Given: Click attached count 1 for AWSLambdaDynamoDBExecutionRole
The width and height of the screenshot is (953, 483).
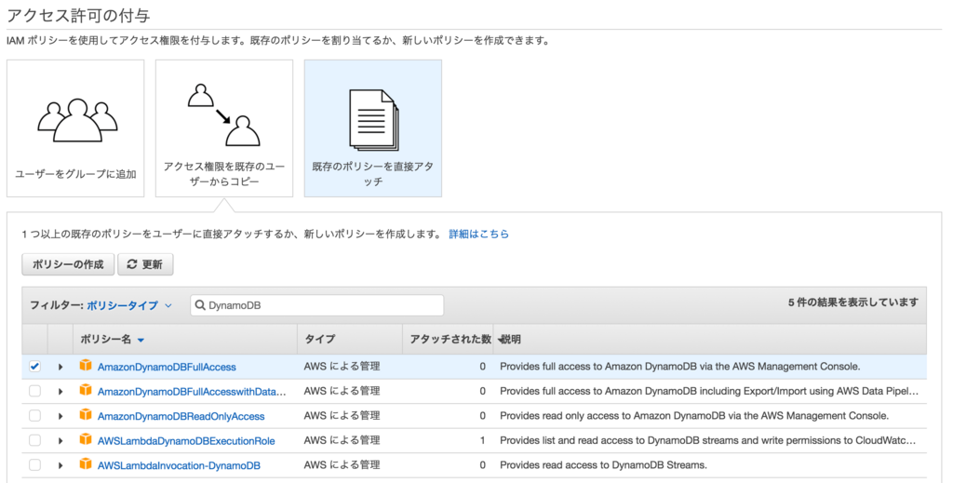Looking at the screenshot, I should tap(483, 440).
